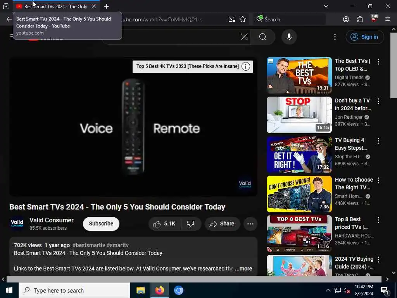
Task: Click the Don't buy a TV in 2024 title
Action: click(353, 104)
